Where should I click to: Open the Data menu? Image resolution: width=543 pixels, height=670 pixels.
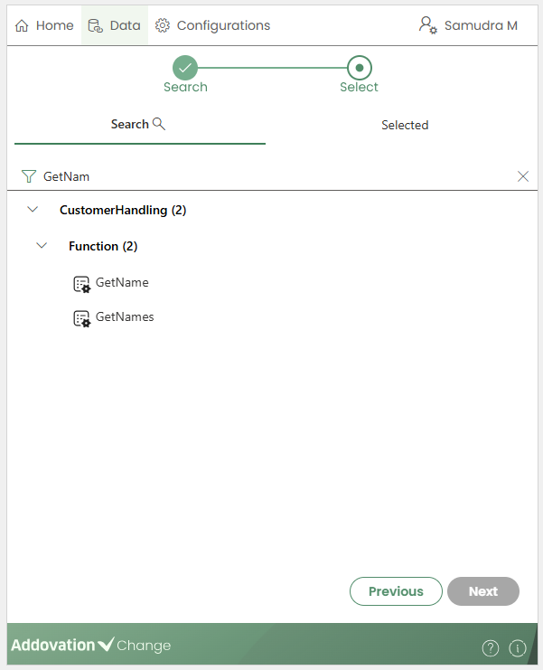pos(115,25)
